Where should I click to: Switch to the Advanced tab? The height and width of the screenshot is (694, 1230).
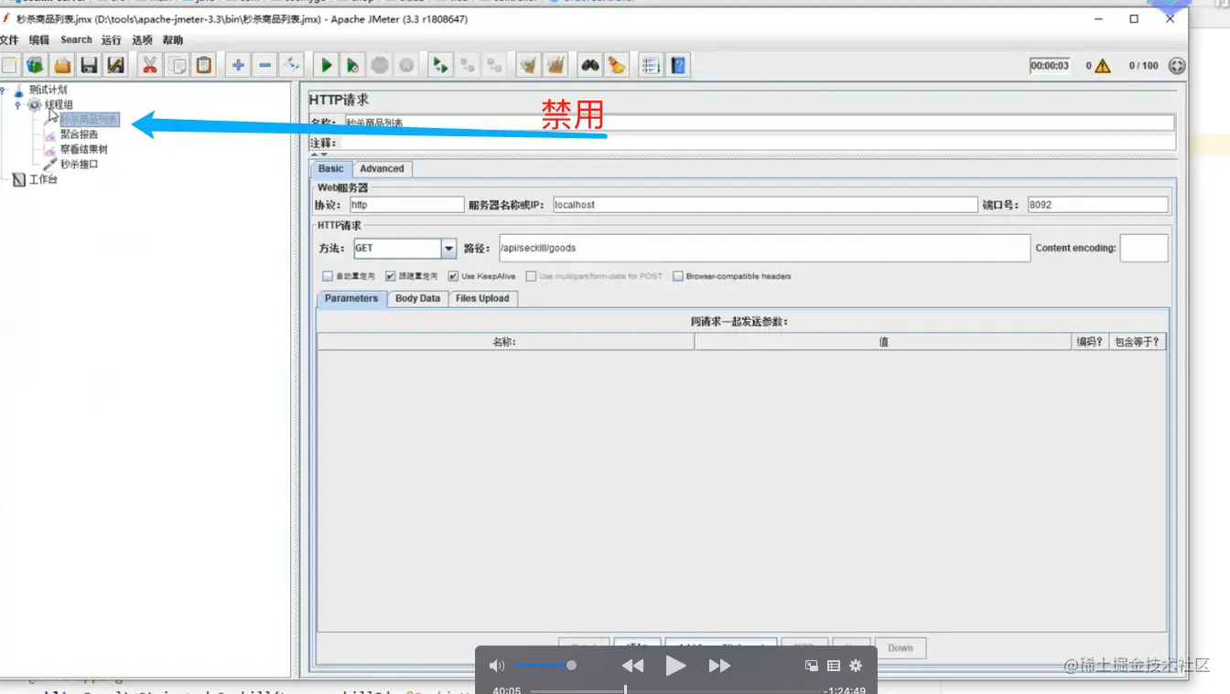382,169
